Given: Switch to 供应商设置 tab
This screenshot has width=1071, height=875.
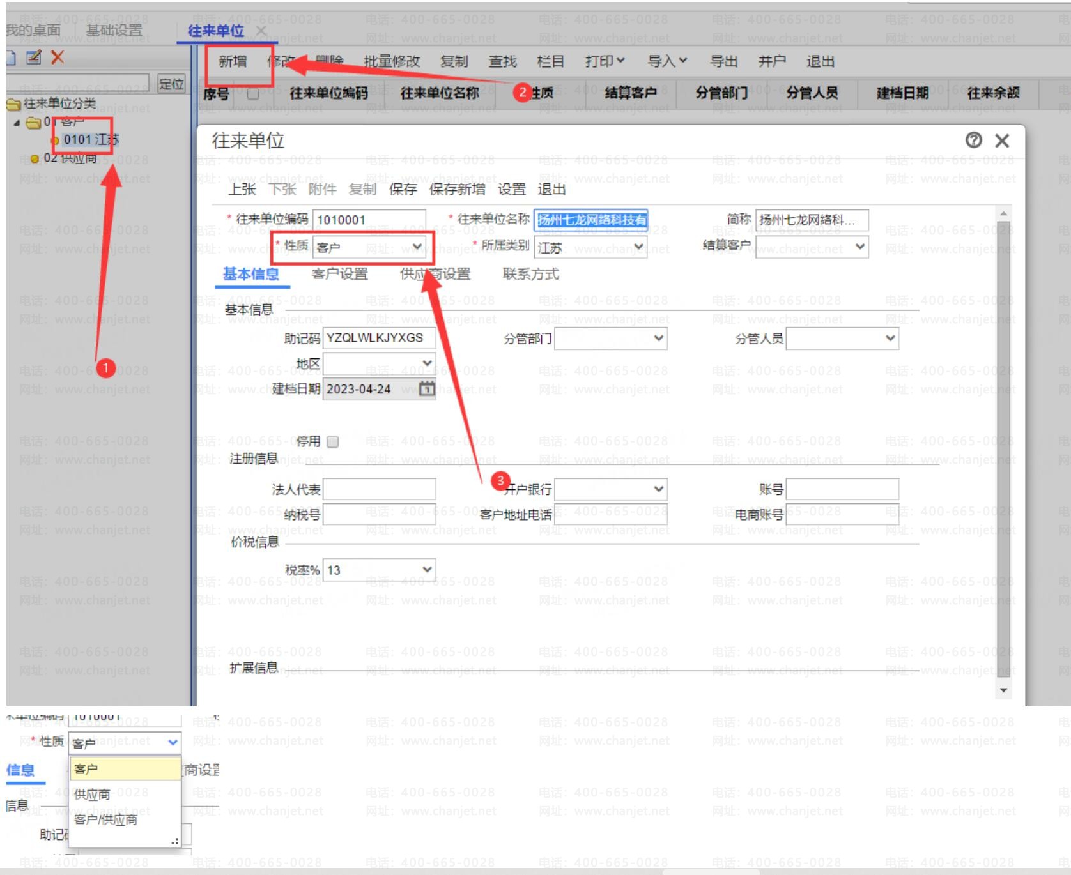Looking at the screenshot, I should click(x=435, y=274).
